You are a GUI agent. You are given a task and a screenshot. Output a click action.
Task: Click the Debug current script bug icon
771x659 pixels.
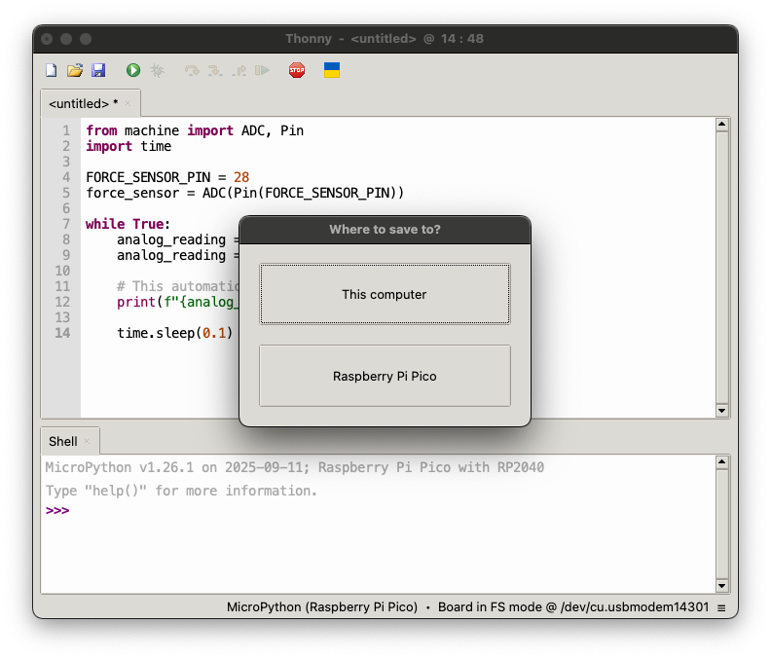click(x=157, y=70)
